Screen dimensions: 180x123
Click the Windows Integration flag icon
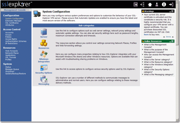[x=44, y=54]
